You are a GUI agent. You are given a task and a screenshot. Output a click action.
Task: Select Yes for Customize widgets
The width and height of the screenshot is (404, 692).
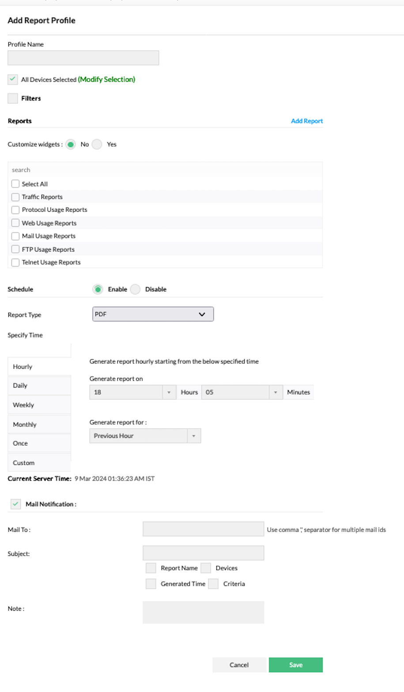97,144
